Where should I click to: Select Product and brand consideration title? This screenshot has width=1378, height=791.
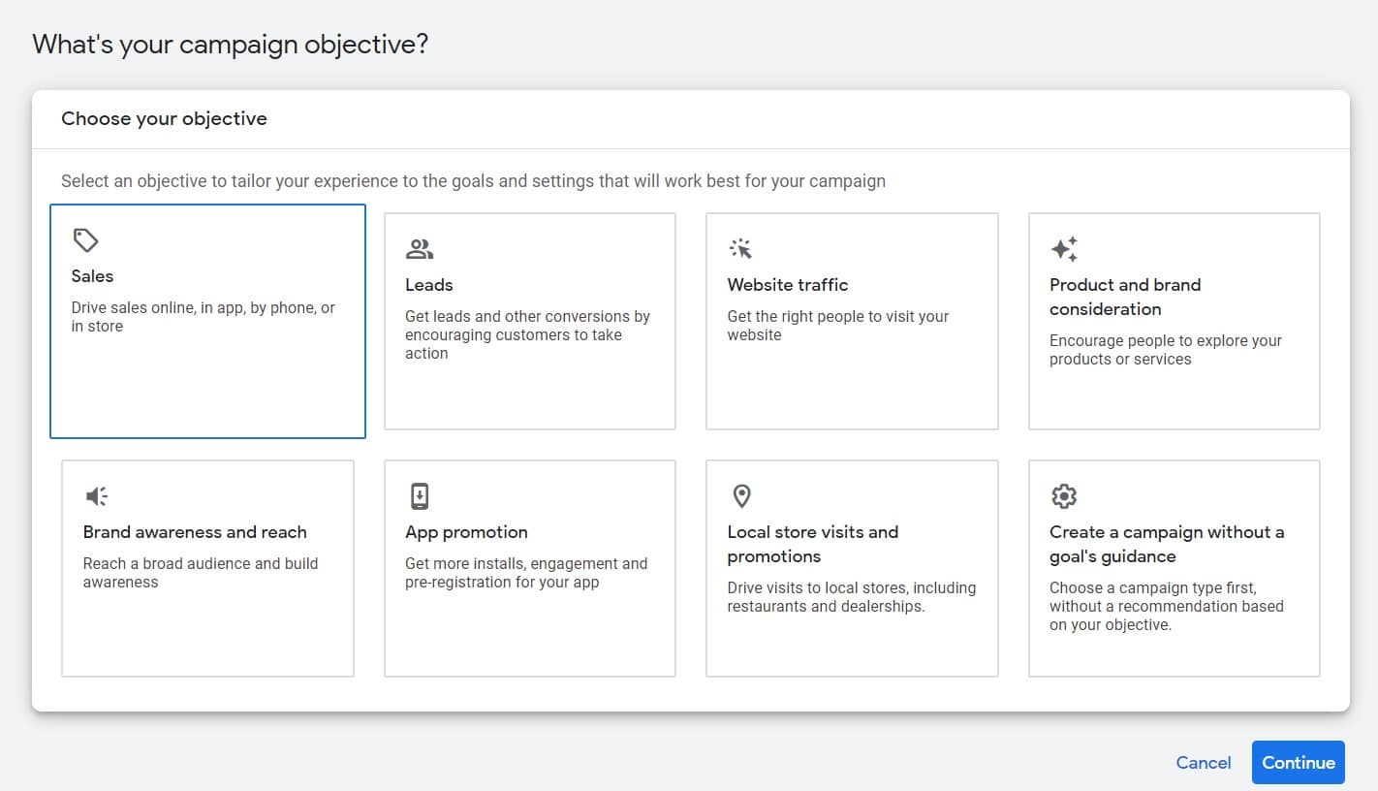click(1125, 297)
